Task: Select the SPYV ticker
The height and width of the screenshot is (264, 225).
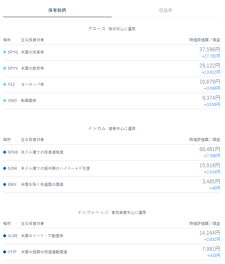Action: tap(13, 68)
